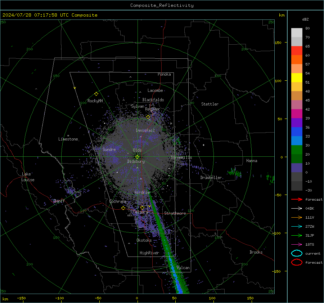Click the Limestone label
Image resolution: width=324 pixels, height=303 pixels.
pyautogui.click(x=68, y=139)
